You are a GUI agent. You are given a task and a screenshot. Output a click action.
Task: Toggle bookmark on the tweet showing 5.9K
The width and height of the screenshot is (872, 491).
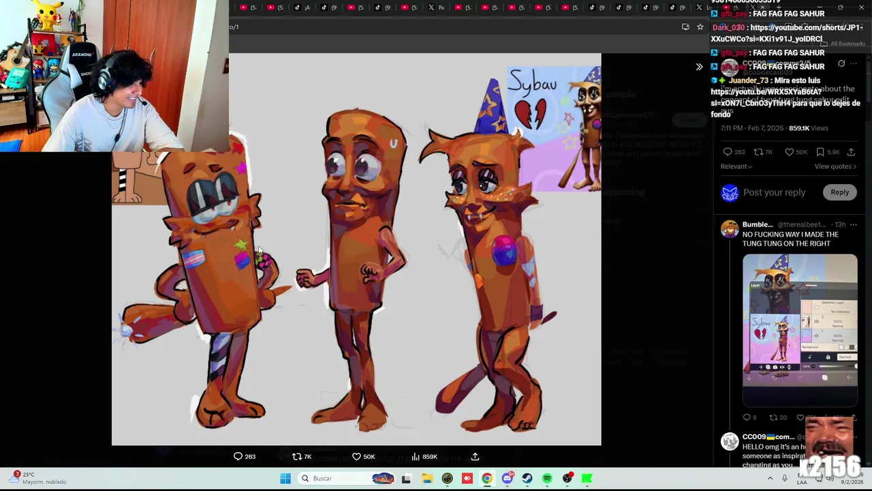click(x=828, y=152)
